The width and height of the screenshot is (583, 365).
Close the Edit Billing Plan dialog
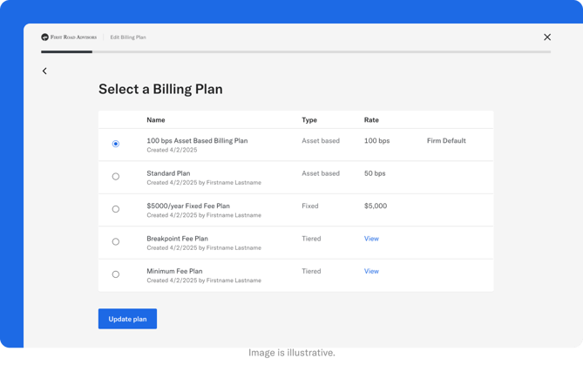point(547,37)
